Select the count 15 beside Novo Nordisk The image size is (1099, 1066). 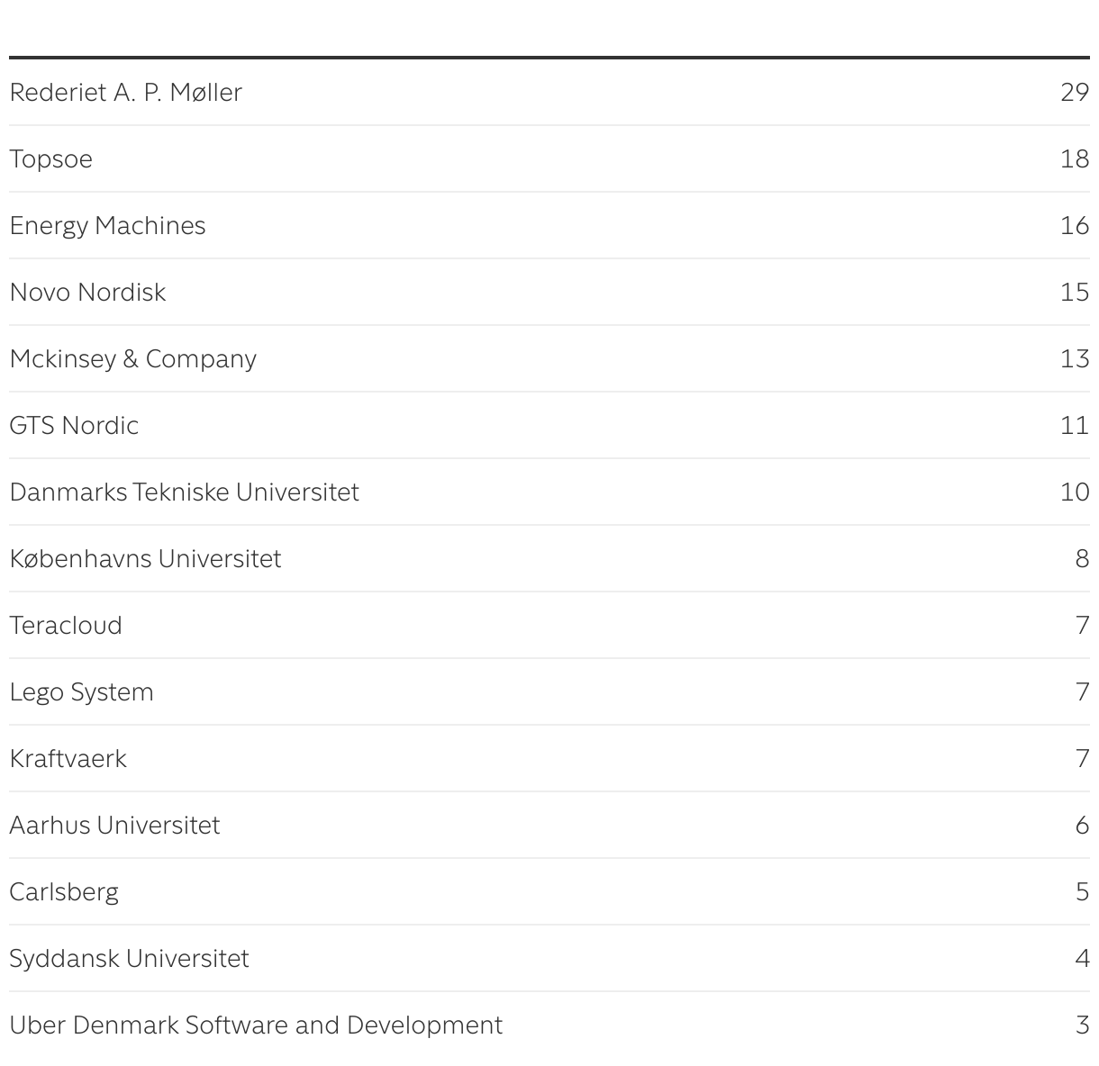pos(1075,293)
